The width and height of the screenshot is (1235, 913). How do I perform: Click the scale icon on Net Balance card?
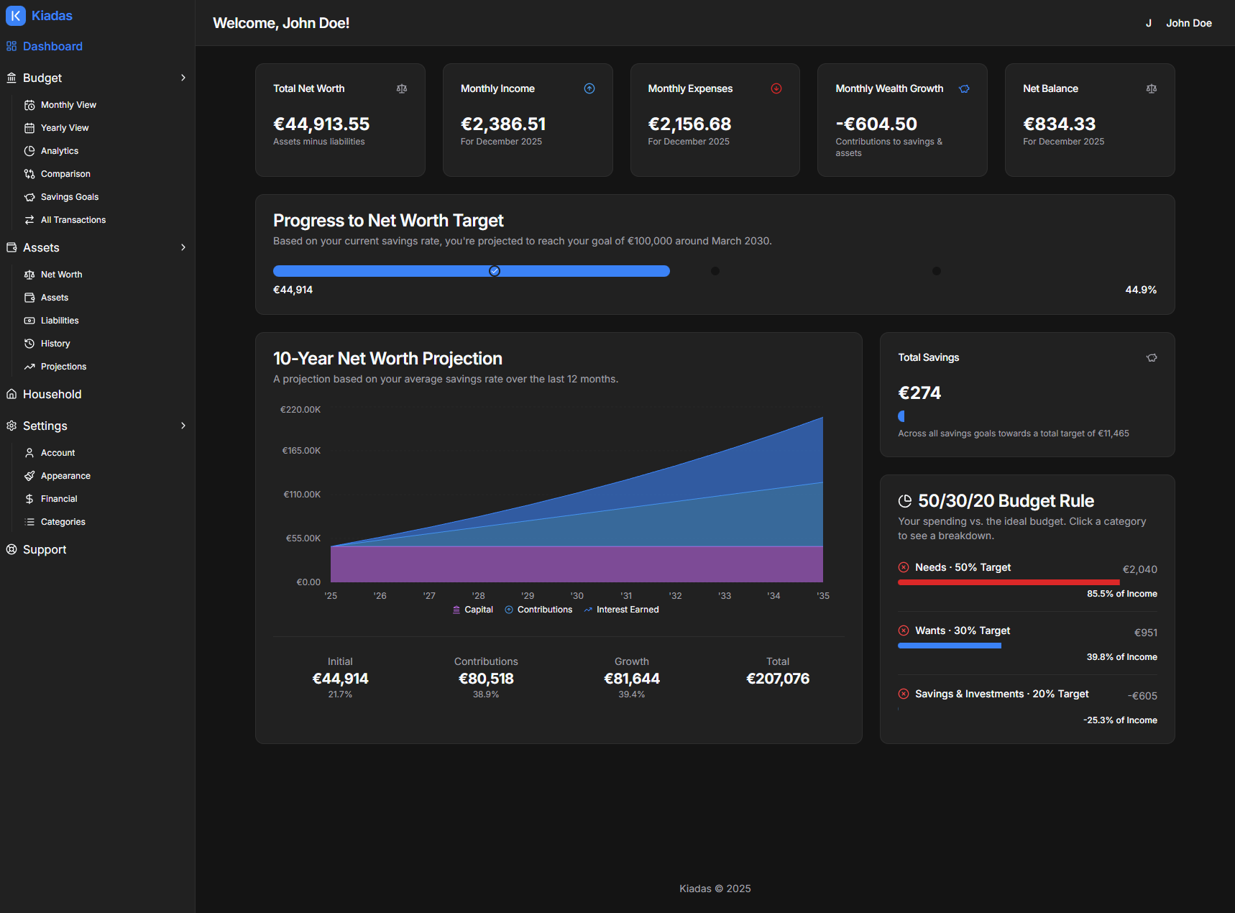(x=1152, y=88)
